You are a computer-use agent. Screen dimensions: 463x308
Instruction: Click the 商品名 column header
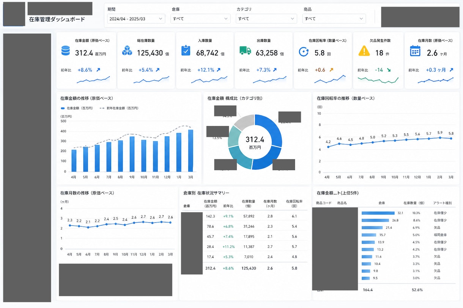tap(342, 203)
